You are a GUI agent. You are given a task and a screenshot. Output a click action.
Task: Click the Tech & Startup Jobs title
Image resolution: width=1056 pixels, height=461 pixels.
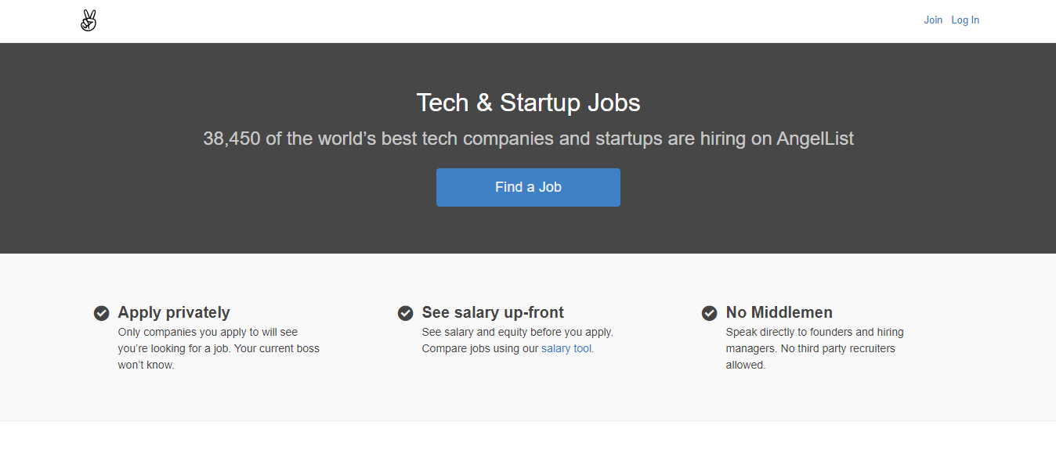(x=528, y=103)
